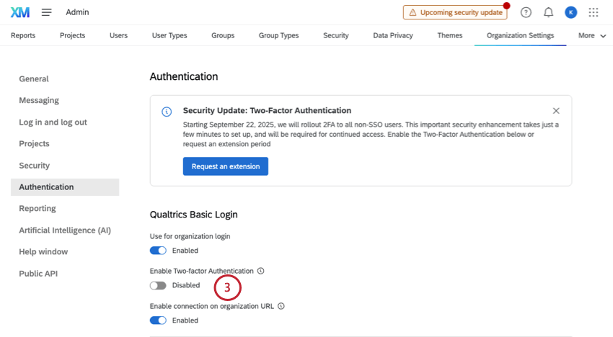Open the User Types tab
The height and width of the screenshot is (337, 613).
[x=169, y=35]
